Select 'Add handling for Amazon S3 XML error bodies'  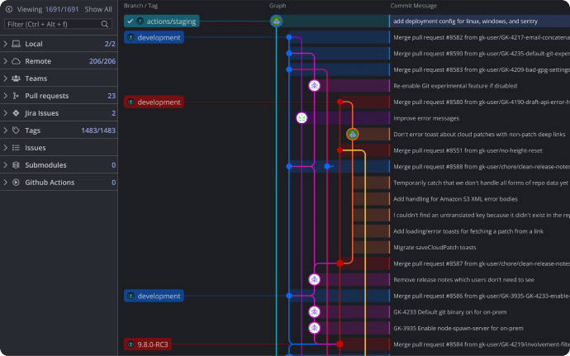(x=455, y=199)
